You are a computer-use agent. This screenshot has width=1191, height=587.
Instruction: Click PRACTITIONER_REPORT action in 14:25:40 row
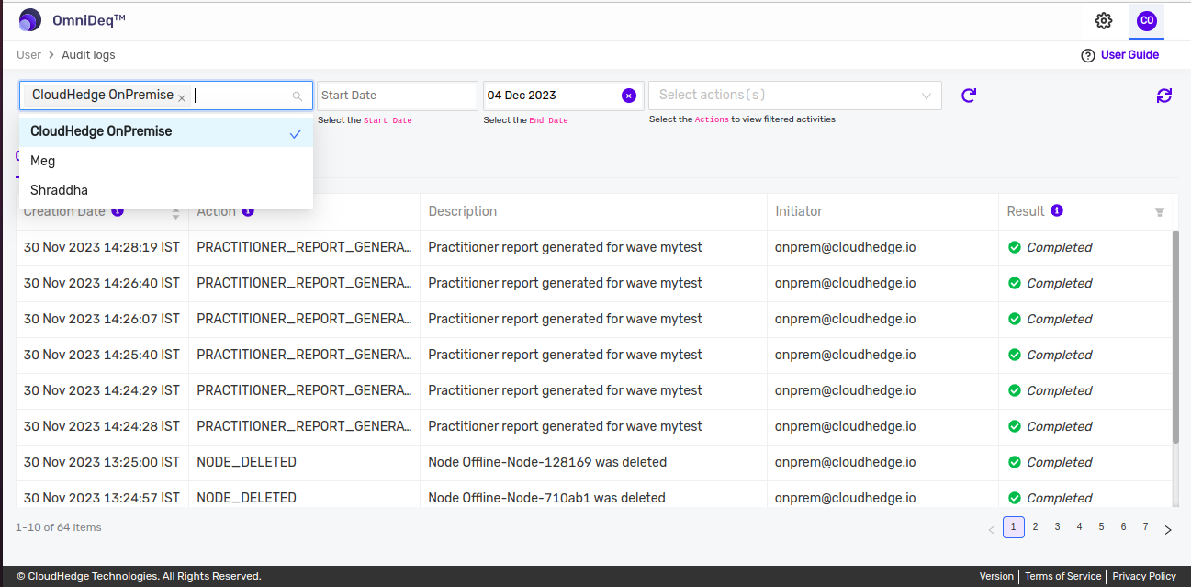click(x=304, y=355)
